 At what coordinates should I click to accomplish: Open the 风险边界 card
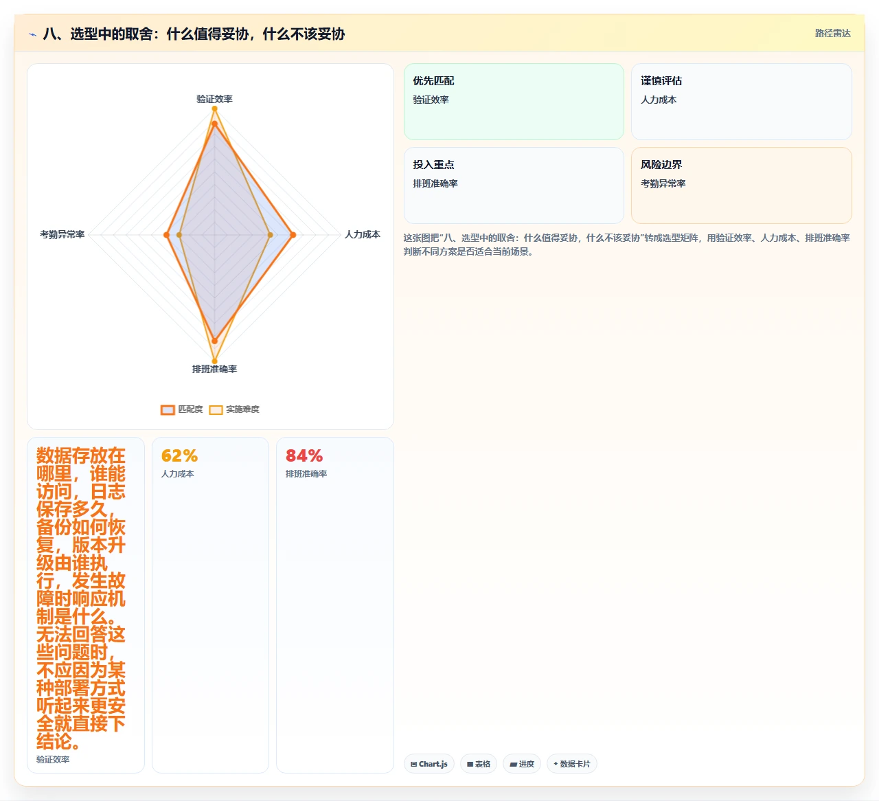coord(742,185)
